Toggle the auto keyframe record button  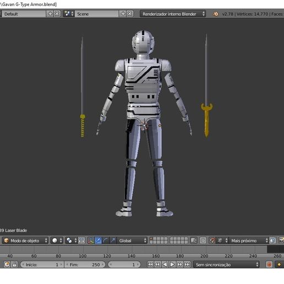coord(269,264)
